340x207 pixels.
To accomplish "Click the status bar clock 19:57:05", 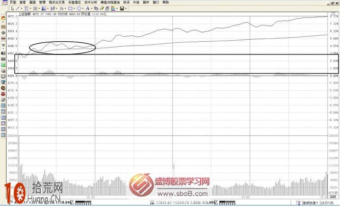I will click(327, 203).
